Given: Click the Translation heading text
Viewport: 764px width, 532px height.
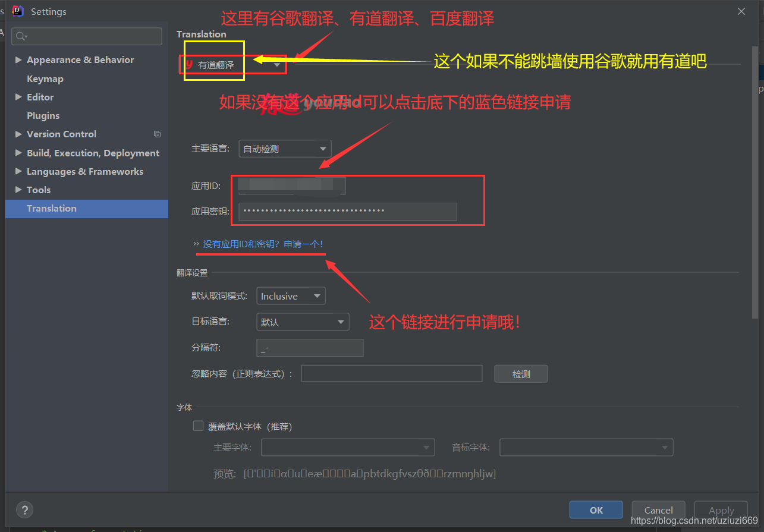Looking at the screenshot, I should click(202, 34).
